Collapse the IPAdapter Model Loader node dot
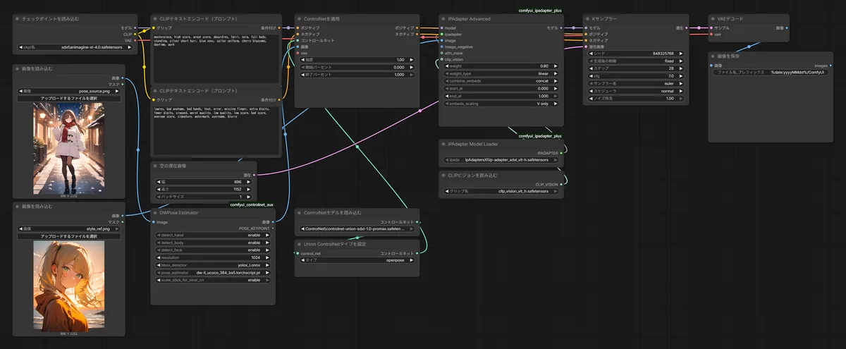Screen dimensions: 846x349 tap(443, 144)
